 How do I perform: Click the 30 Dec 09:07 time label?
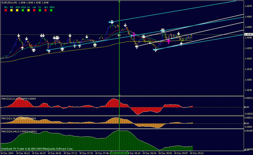point(181,153)
